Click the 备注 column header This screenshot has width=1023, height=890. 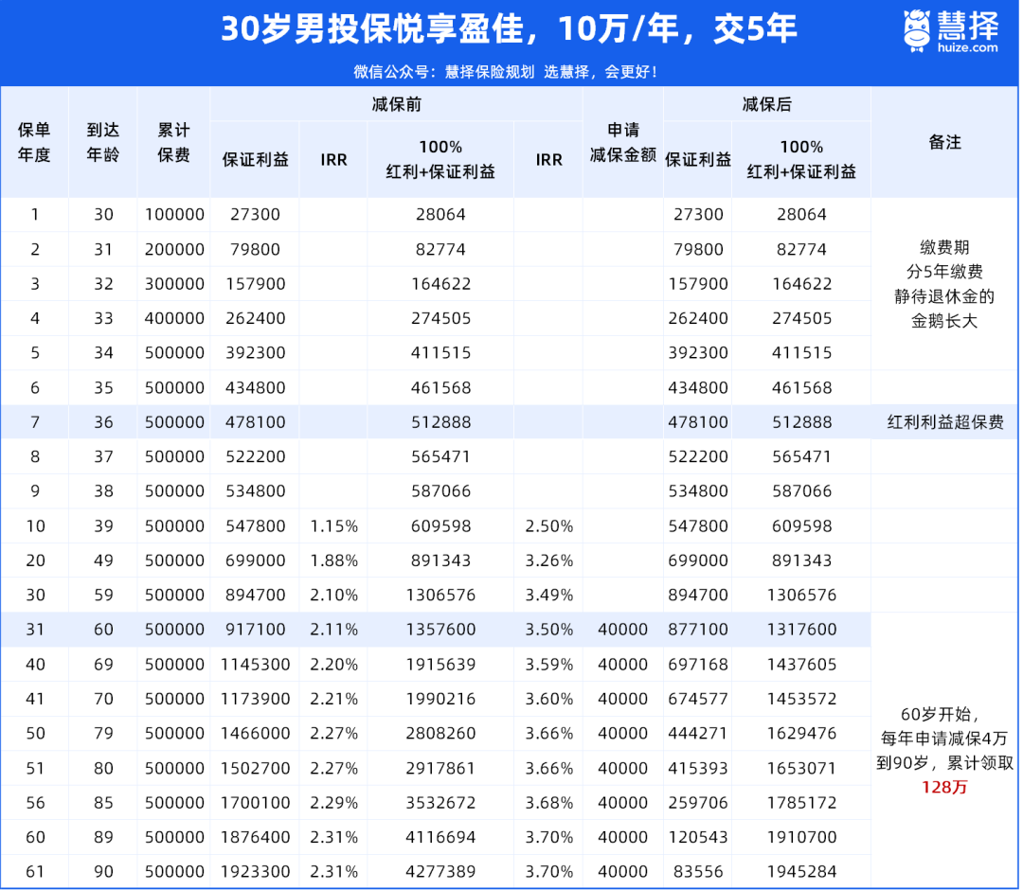944,142
